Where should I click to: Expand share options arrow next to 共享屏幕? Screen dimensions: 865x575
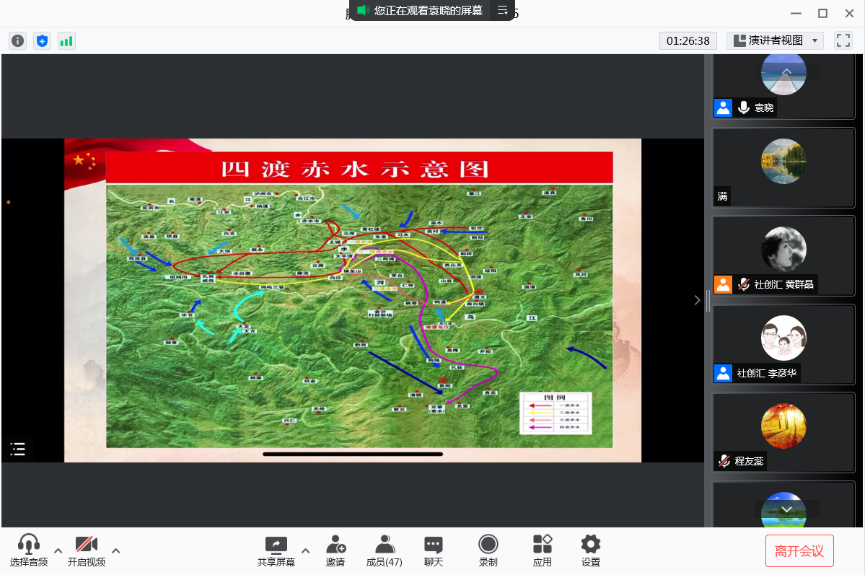coord(305,550)
